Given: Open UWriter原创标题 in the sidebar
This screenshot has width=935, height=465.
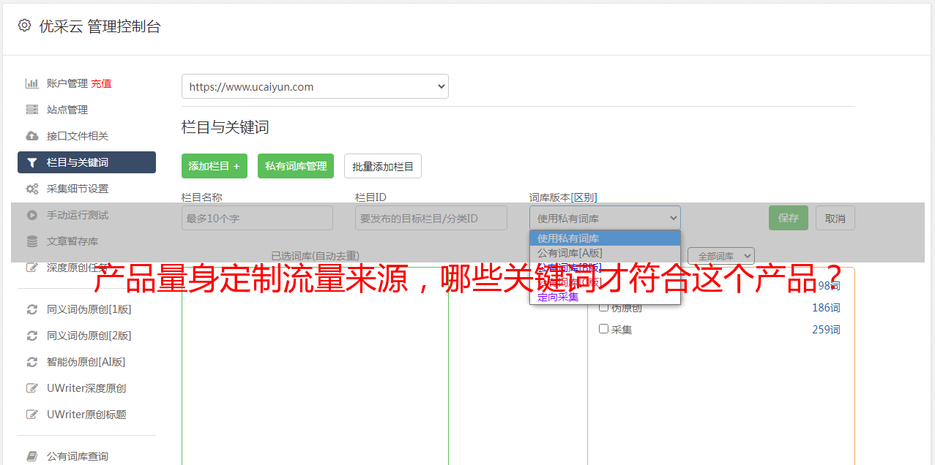Looking at the screenshot, I should click(x=86, y=415).
